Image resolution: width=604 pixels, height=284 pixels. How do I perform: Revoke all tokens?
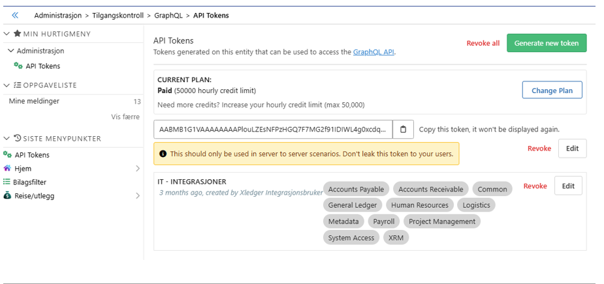click(483, 44)
